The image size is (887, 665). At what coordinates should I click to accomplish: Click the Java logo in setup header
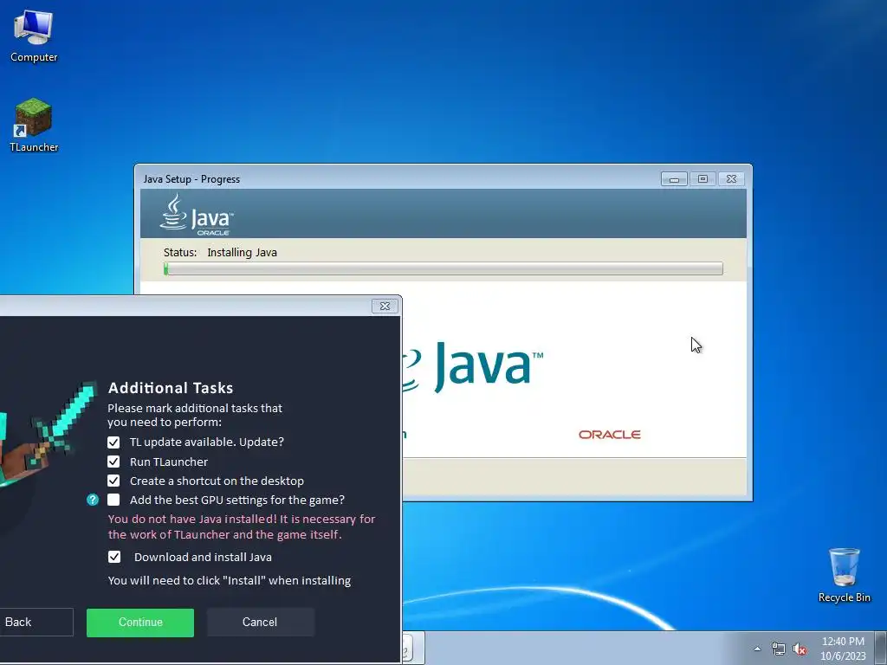(x=197, y=215)
